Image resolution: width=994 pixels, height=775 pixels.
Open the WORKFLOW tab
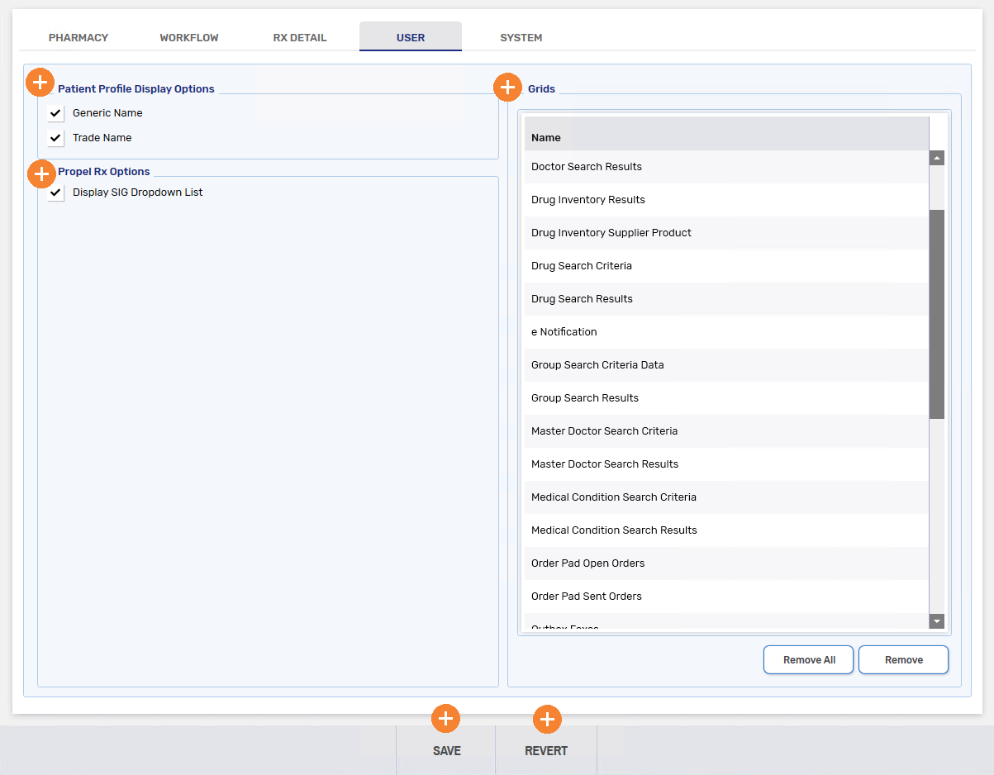[x=189, y=38]
